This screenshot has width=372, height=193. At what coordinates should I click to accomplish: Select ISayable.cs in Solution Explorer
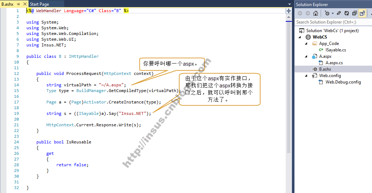pos(336,50)
